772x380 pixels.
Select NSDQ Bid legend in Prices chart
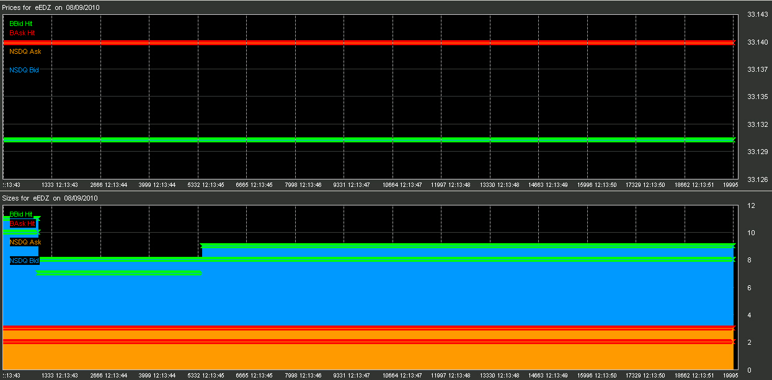click(x=24, y=70)
